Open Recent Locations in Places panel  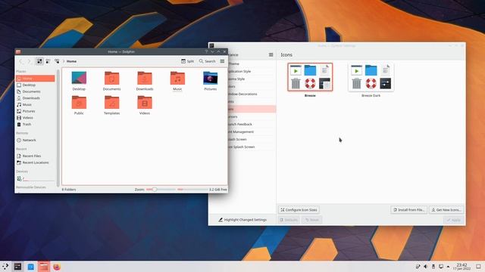pos(36,162)
